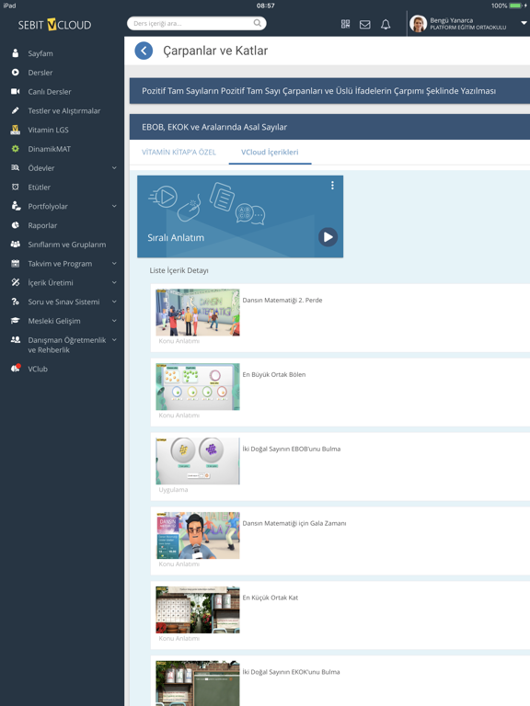530x706 pixels.
Task: Click the Portfolyolar icon
Action: coord(16,206)
